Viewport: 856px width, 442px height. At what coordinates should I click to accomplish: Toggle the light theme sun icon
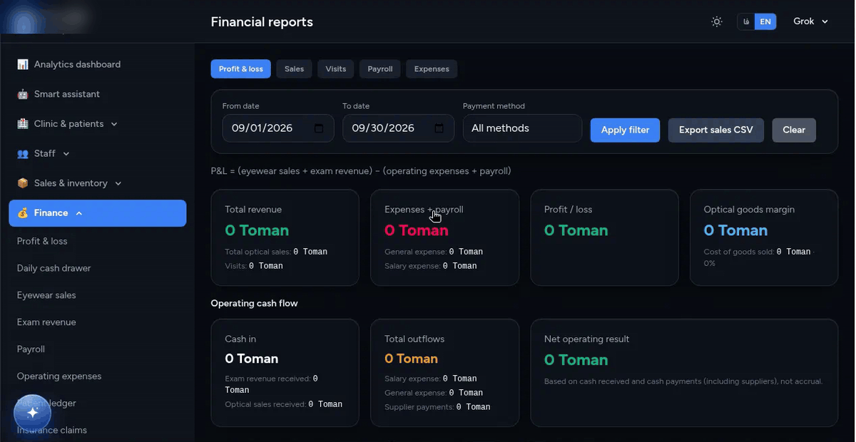tap(717, 21)
